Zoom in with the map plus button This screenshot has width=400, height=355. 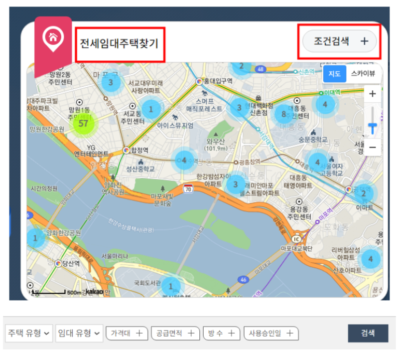pyautogui.click(x=373, y=94)
